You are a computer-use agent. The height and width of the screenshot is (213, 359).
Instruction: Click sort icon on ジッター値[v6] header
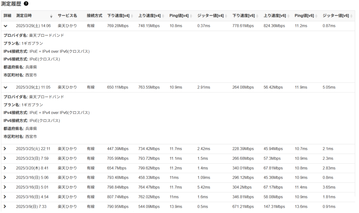pos(351,16)
